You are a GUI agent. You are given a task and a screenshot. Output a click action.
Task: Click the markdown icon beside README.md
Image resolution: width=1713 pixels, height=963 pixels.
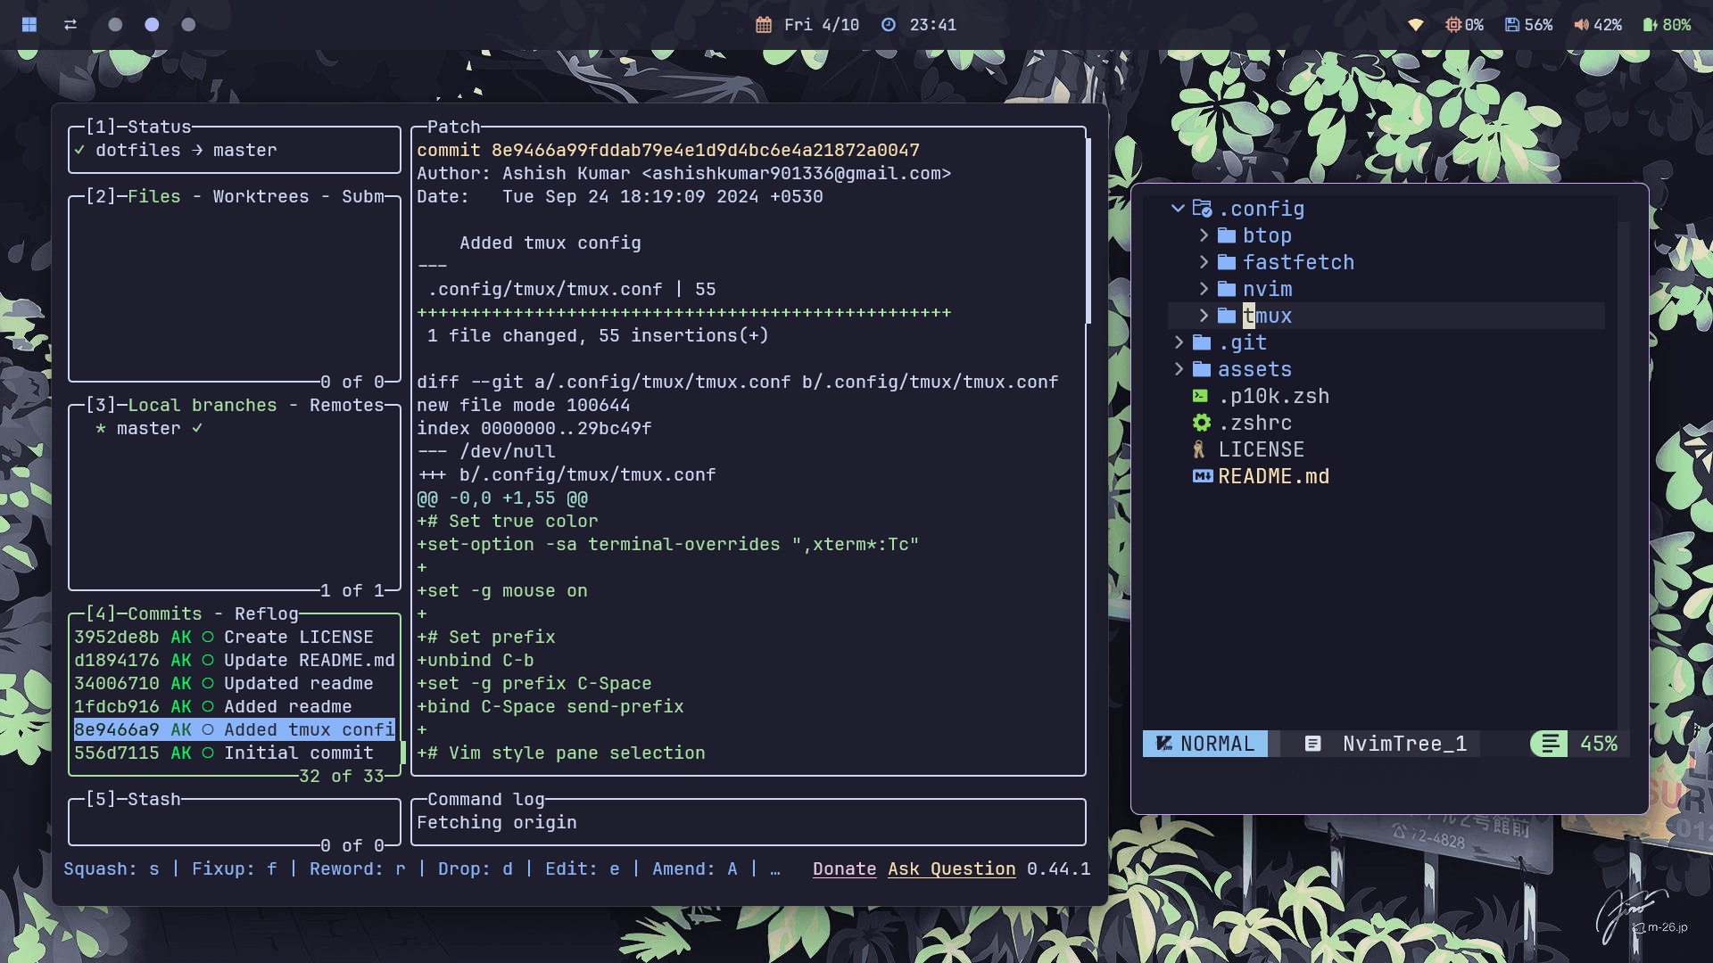tap(1202, 476)
